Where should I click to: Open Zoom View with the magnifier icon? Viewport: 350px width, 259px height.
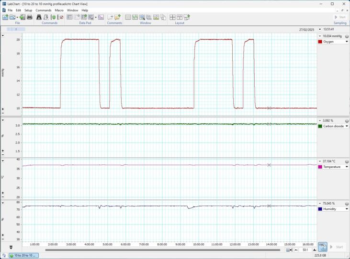[142, 17]
